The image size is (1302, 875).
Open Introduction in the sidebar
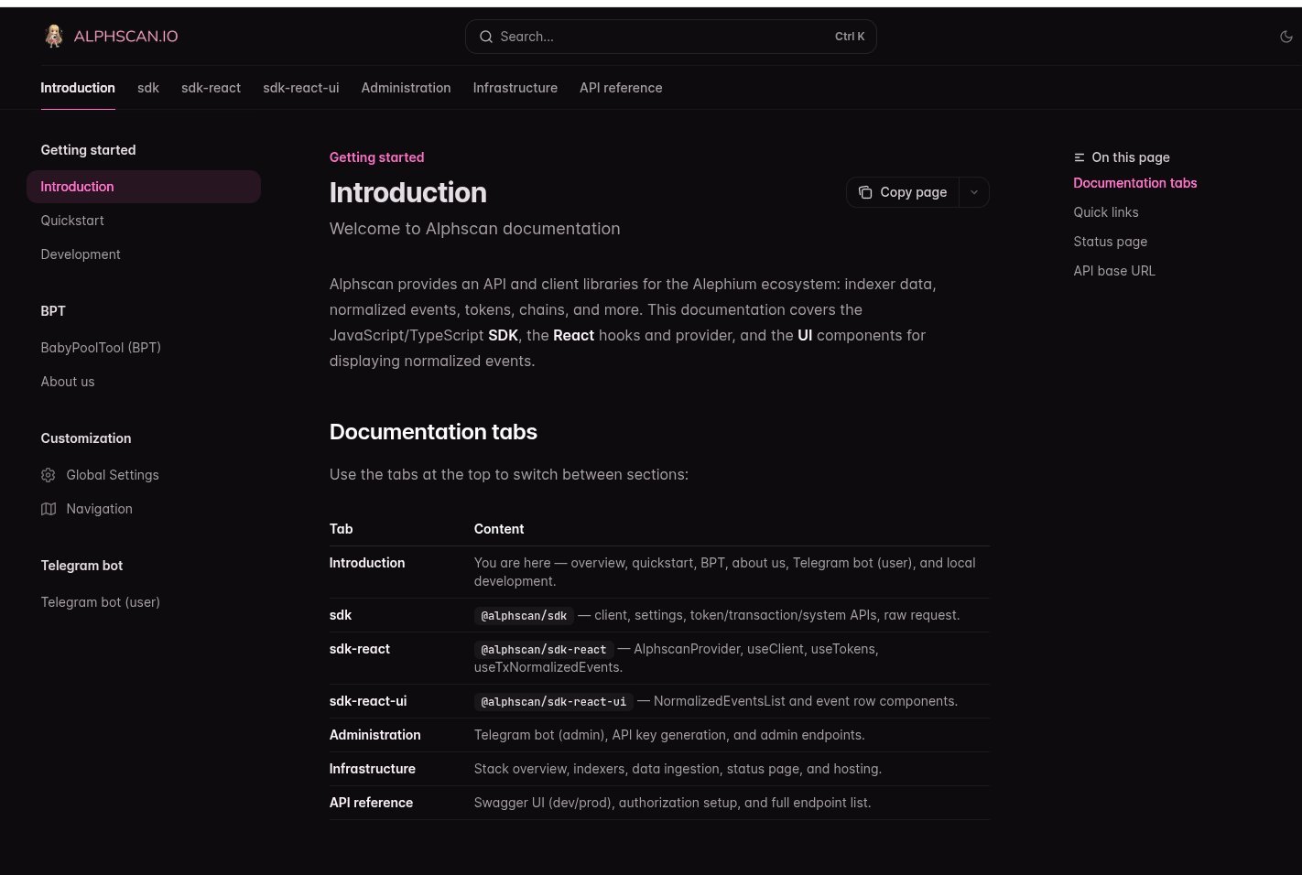144,187
